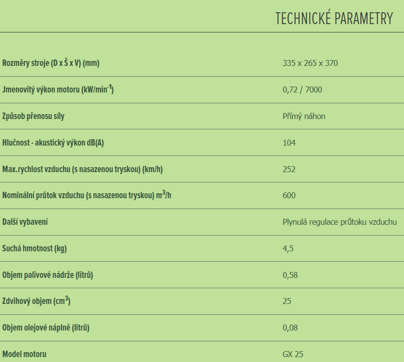Click the 600 airflow value
Viewport: 404px width, 362px height.
pyautogui.click(x=289, y=195)
